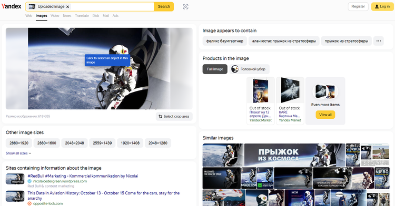Open the nicolaicedergreen.wordpress.com site link
The width and height of the screenshot is (395, 206).
(x=60, y=181)
